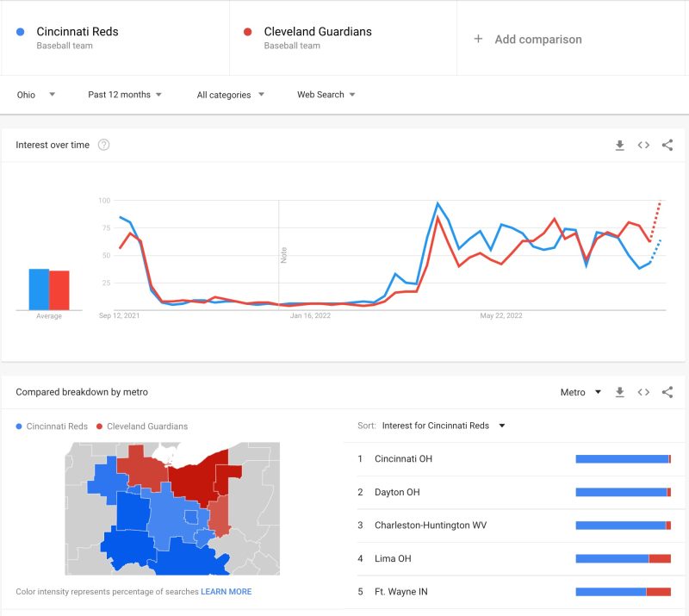Share the Compared breakdown by metro panel
This screenshot has height=616, width=689.
click(667, 392)
